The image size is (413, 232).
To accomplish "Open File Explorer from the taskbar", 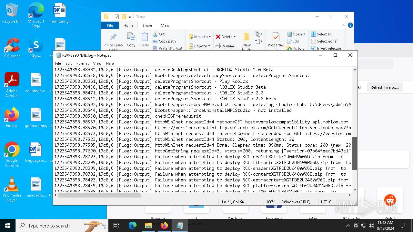I will coord(148,226).
